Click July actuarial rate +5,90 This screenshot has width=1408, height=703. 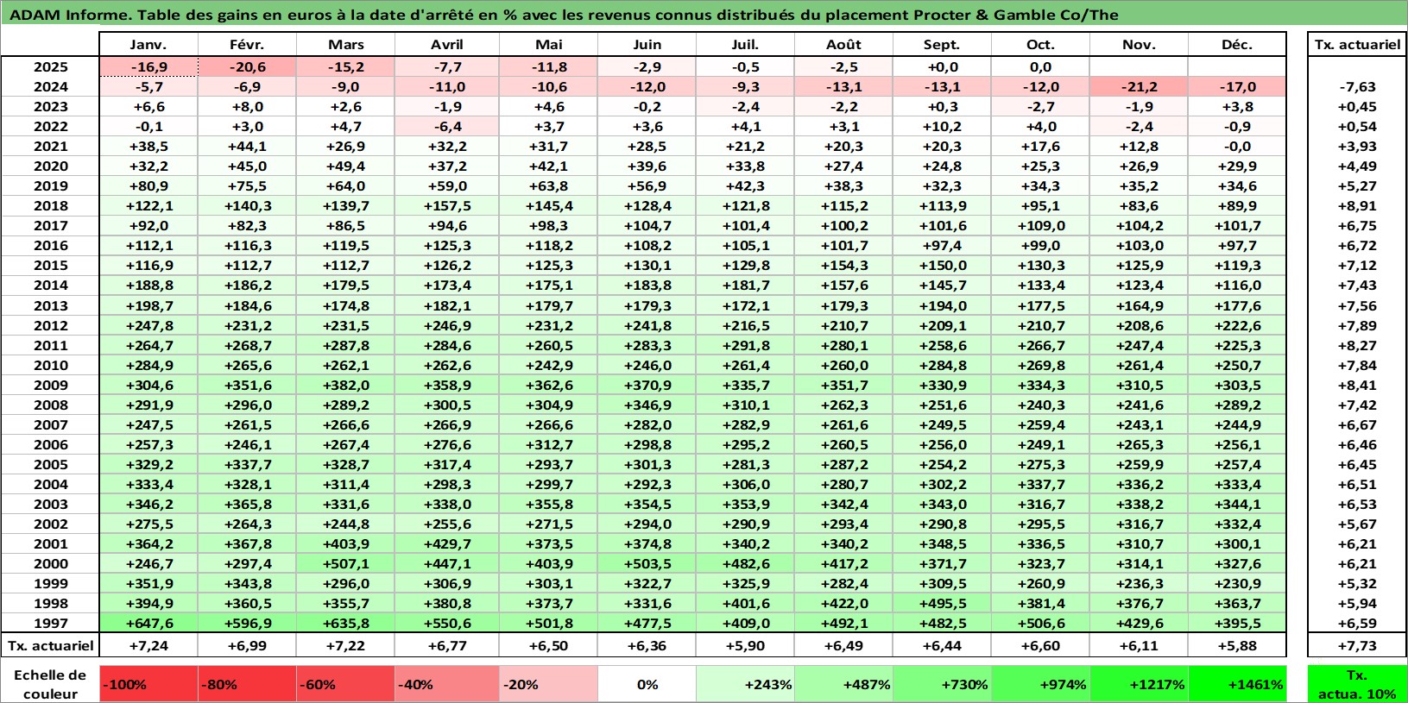click(x=745, y=645)
